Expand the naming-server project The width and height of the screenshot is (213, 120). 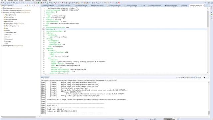click(1, 46)
